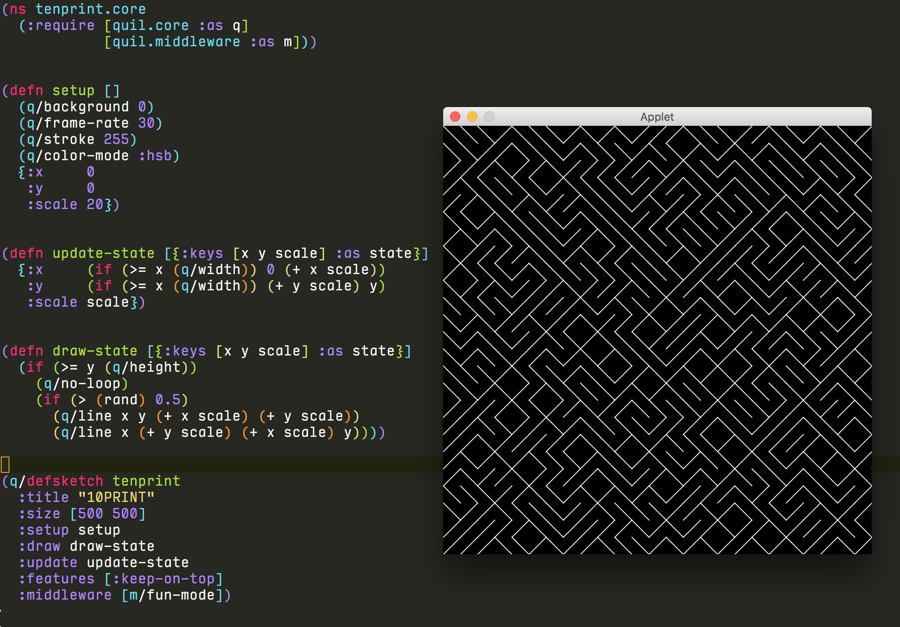Viewport: 900px width, 627px height.
Task: Click the "10PRINT" title string
Action: pyautogui.click(x=116, y=498)
